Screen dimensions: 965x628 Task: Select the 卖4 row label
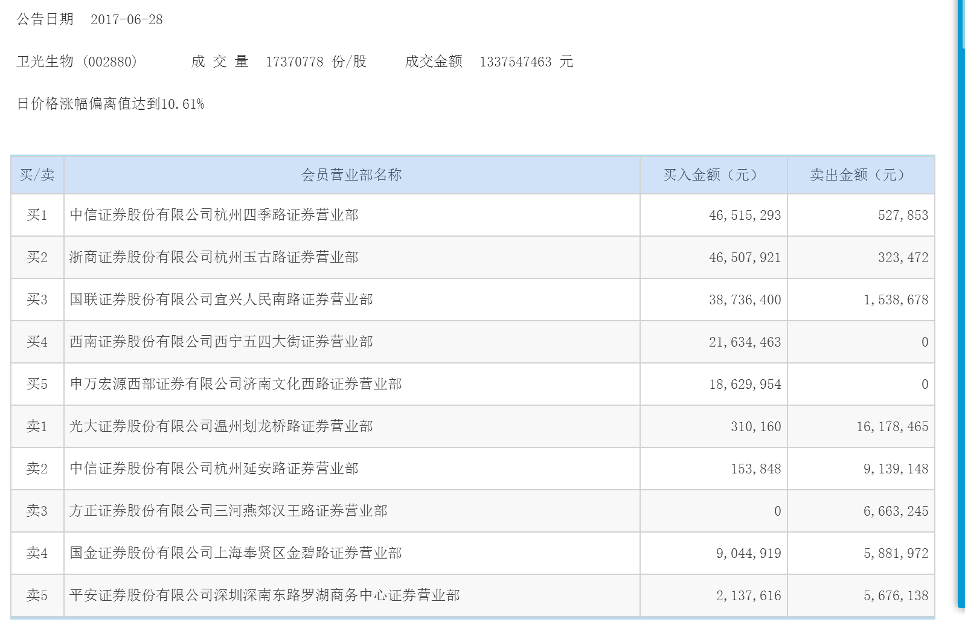37,553
